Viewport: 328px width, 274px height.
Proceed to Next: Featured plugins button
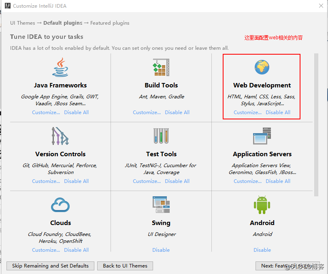pyautogui.click(x=288, y=266)
